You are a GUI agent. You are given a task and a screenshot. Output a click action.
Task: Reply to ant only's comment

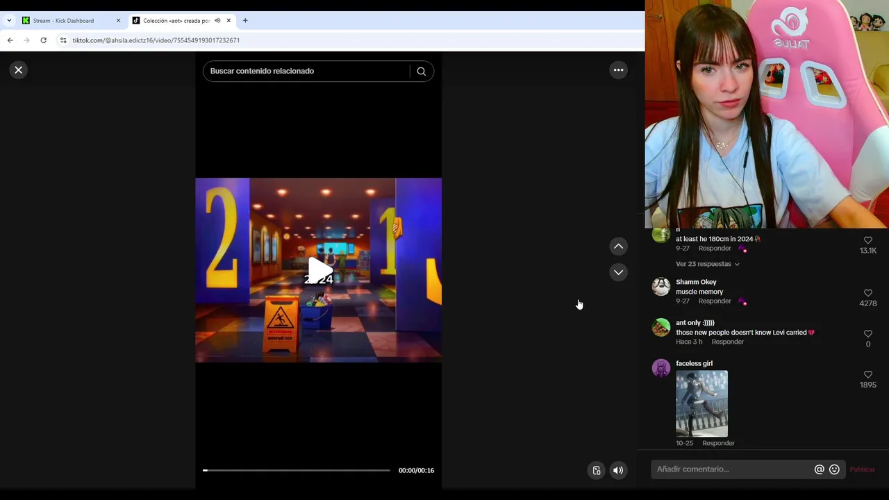point(728,342)
